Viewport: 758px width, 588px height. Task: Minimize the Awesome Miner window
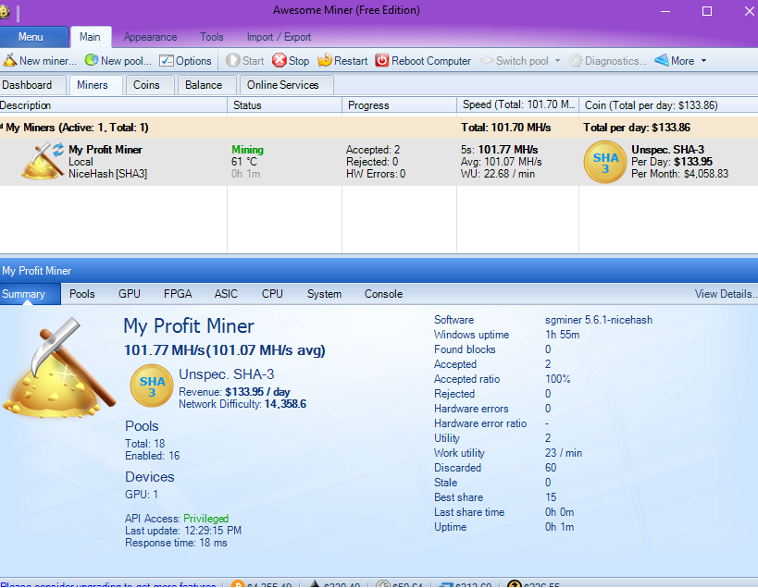click(x=665, y=11)
